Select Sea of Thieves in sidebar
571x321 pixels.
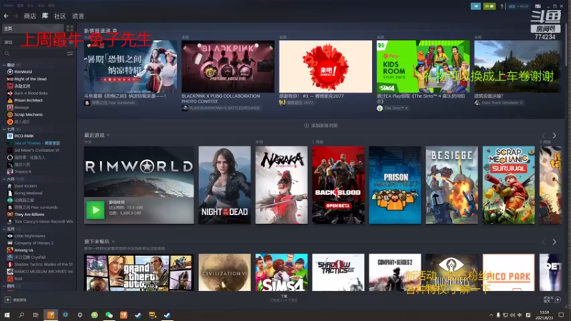click(x=36, y=143)
